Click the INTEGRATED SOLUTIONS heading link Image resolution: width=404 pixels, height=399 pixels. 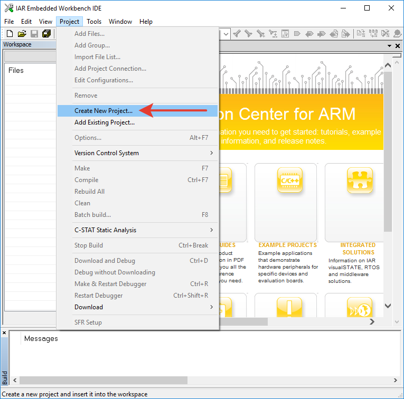358,249
